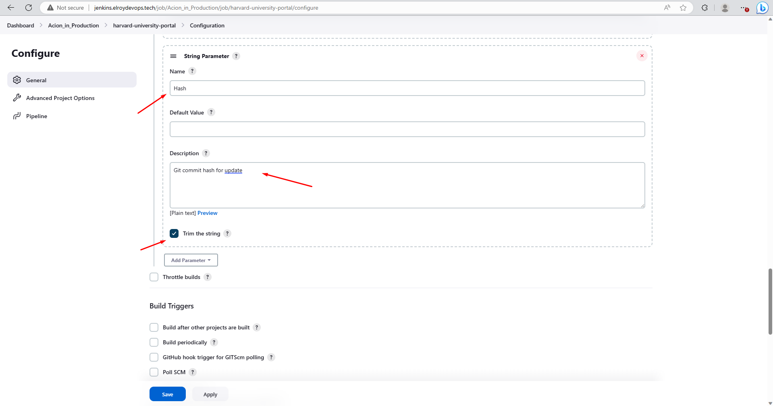
Task: Expand chevron after Dashboard breadcrumb
Action: [41, 25]
